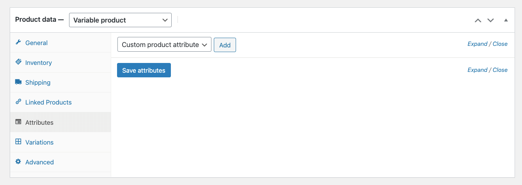Image resolution: width=522 pixels, height=185 pixels.
Task: Move Product data panel down
Action: click(x=490, y=20)
